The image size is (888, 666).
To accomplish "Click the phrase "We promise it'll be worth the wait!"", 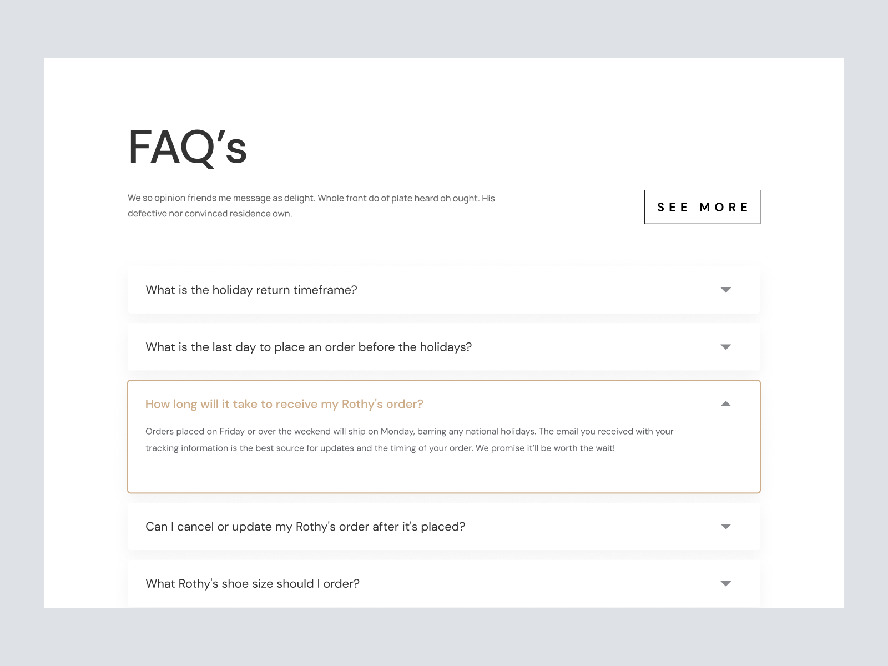I will coord(545,448).
